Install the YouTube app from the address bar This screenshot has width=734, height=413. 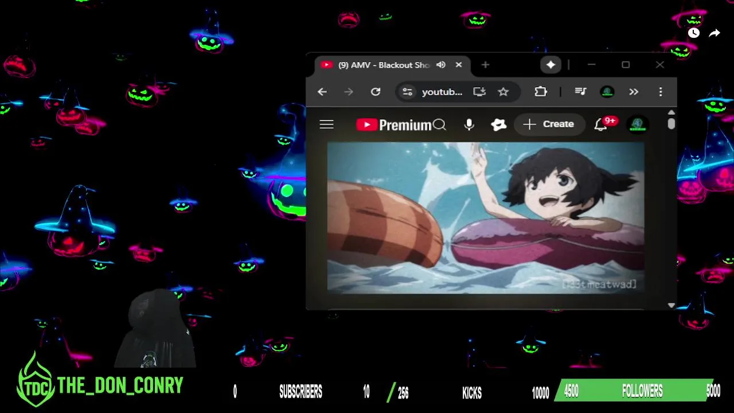coord(479,92)
